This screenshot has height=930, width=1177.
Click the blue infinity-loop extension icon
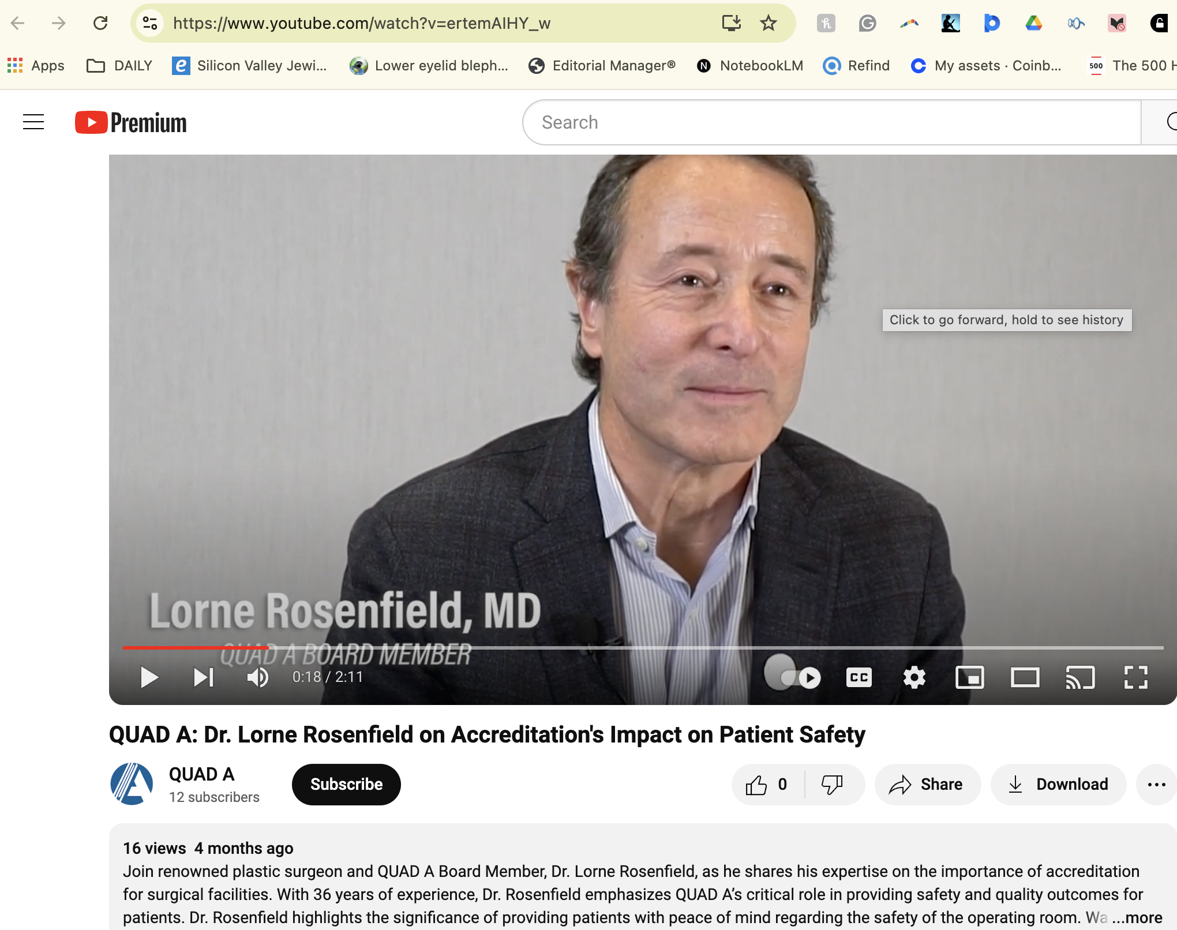coord(1075,23)
